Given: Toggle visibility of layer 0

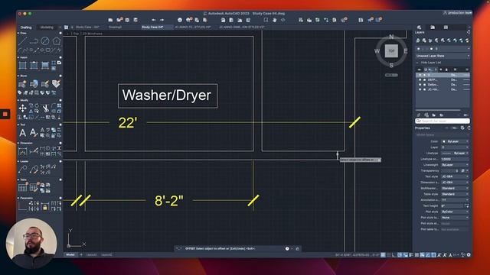Looking at the screenshot, I should (420, 75).
